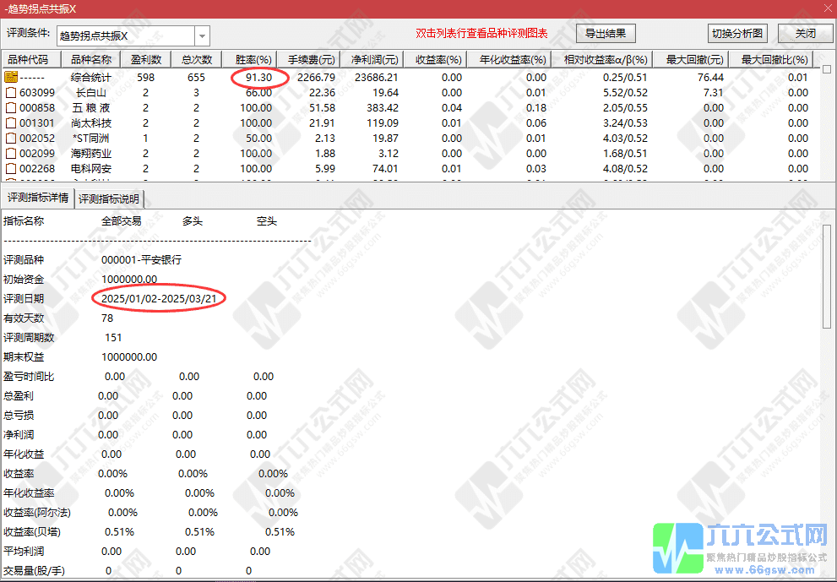Screen dimensions: 837x582
Task: Click the icon beside stock 002052
Action: pyautogui.click(x=11, y=138)
